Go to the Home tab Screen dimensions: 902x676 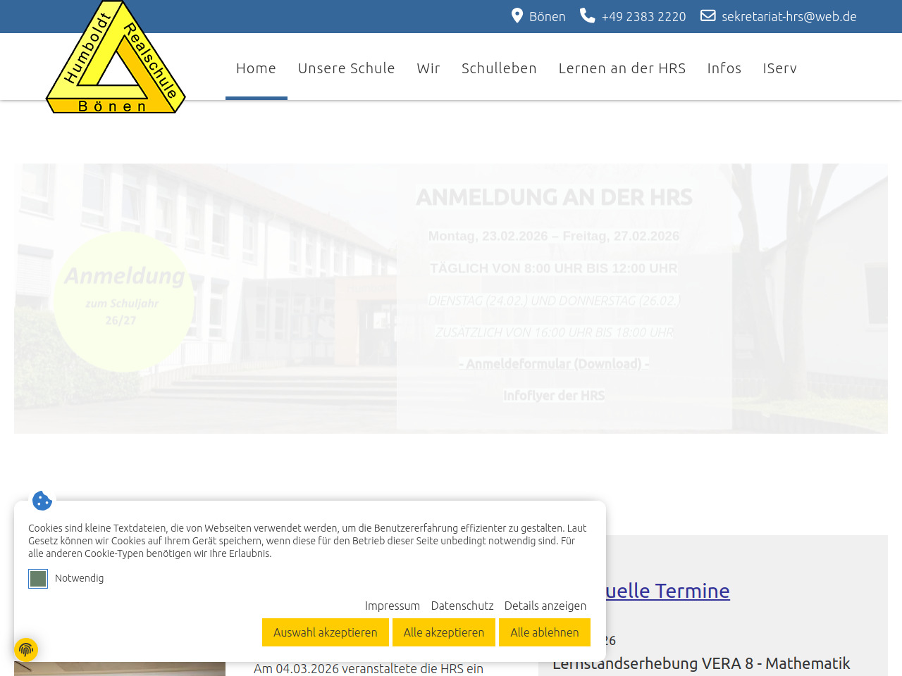pos(256,68)
